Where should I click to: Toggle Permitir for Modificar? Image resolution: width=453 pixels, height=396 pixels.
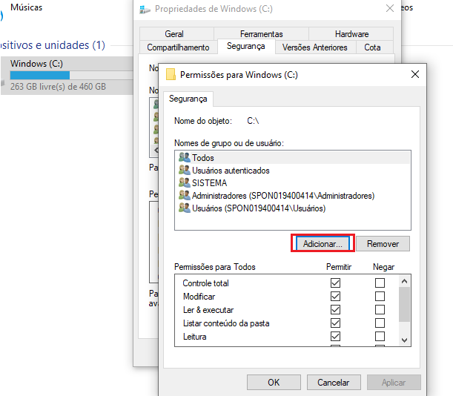pyautogui.click(x=335, y=297)
